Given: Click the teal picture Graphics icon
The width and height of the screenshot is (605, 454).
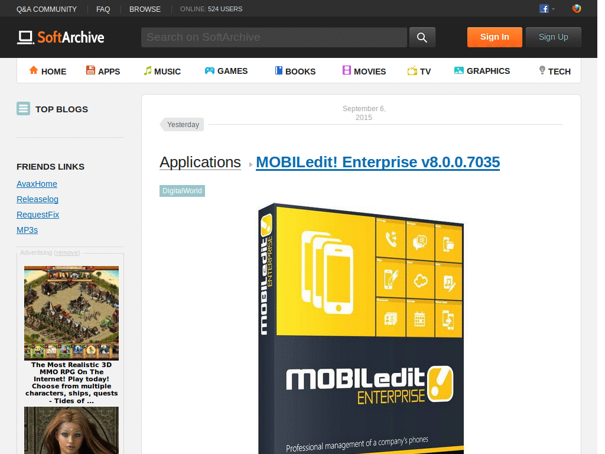Looking at the screenshot, I should [458, 70].
